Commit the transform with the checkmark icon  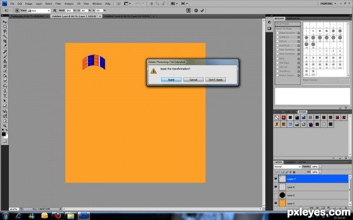(x=202, y=11)
